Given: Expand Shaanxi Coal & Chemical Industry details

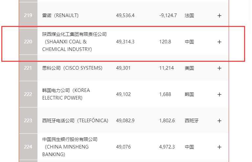Looking at the screenshot, I should tap(219, 42).
